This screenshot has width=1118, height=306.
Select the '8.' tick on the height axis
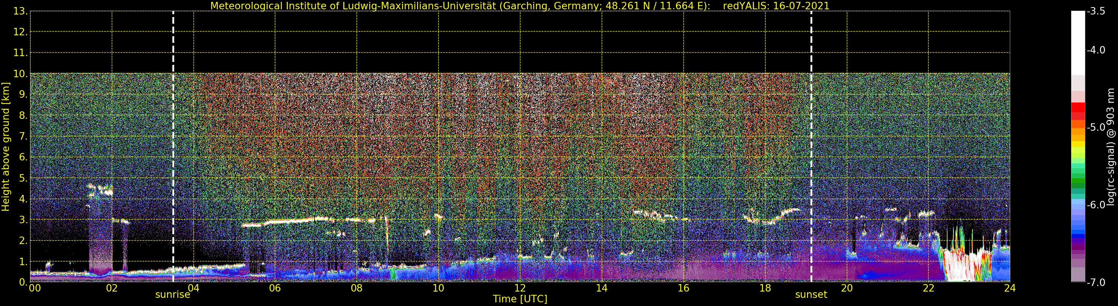pos(23,115)
